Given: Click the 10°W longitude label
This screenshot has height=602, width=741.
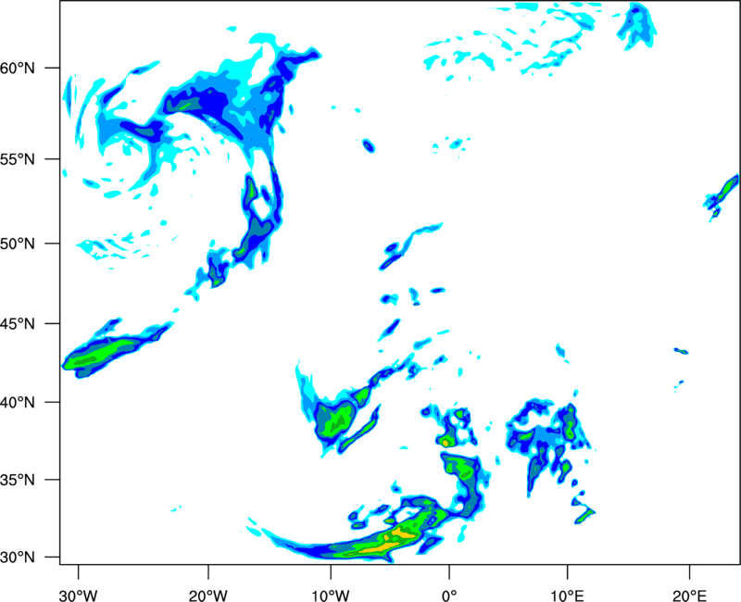Looking at the screenshot, I should tap(331, 596).
